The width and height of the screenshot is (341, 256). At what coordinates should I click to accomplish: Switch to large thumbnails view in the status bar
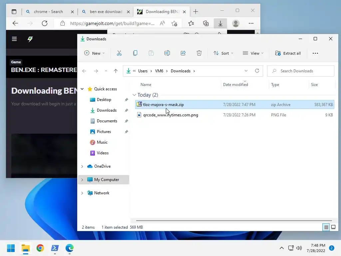[x=333, y=227]
